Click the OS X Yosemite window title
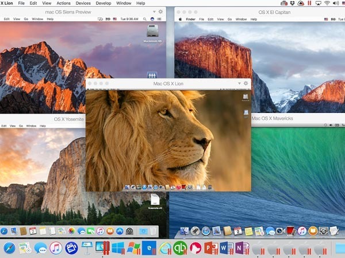This screenshot has width=345, height=258. [x=69, y=119]
